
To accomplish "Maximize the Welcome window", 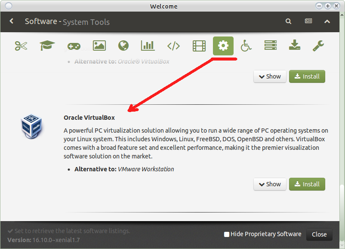I will coord(328,6).
